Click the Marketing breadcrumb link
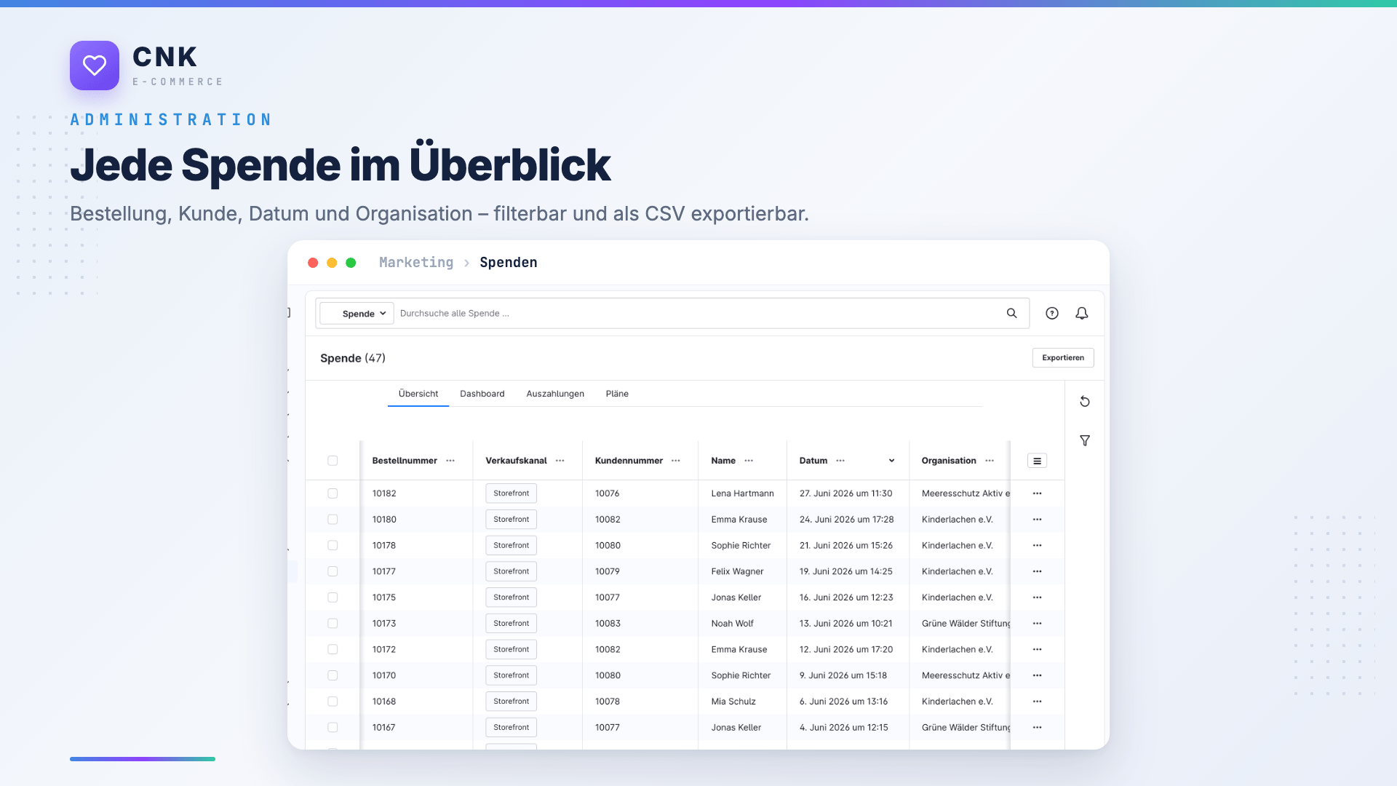Screen dimensions: 1397x786 point(416,263)
